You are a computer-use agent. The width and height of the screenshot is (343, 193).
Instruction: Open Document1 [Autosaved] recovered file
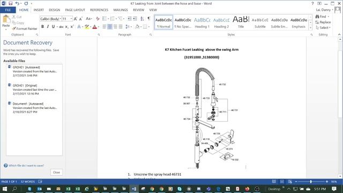click(34, 108)
